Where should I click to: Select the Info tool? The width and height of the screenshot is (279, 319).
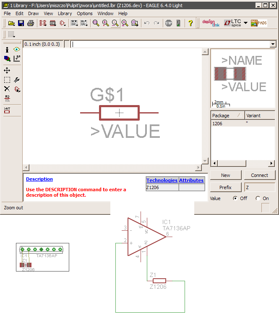[x=7, y=50]
